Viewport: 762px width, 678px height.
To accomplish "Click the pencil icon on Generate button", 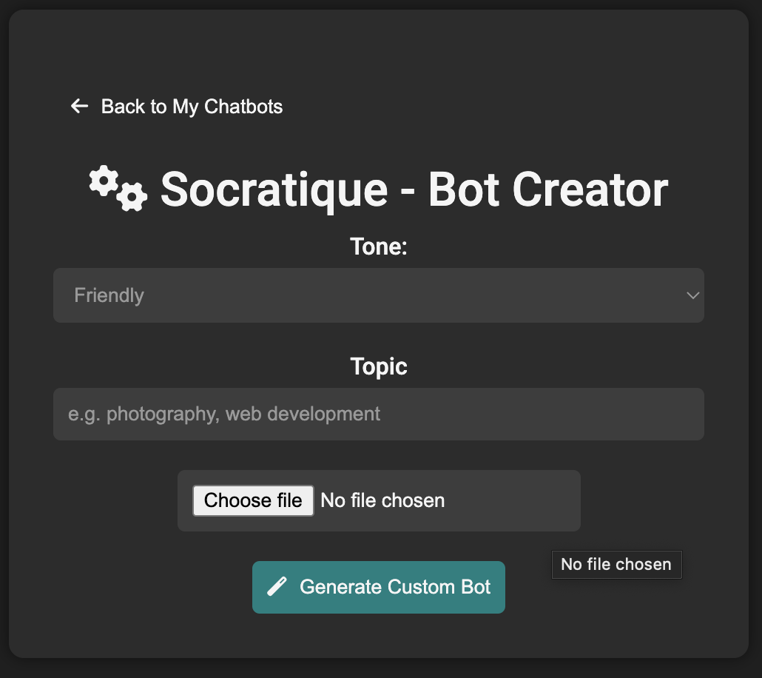I will [277, 586].
